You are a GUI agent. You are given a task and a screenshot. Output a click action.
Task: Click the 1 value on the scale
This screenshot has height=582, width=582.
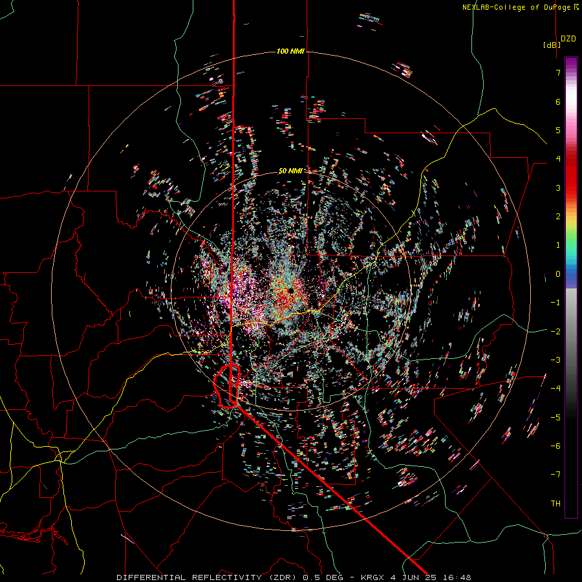pyautogui.click(x=558, y=245)
